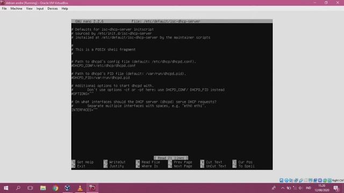Click the 'Prev Page' nano shortcut

(x=180, y=162)
